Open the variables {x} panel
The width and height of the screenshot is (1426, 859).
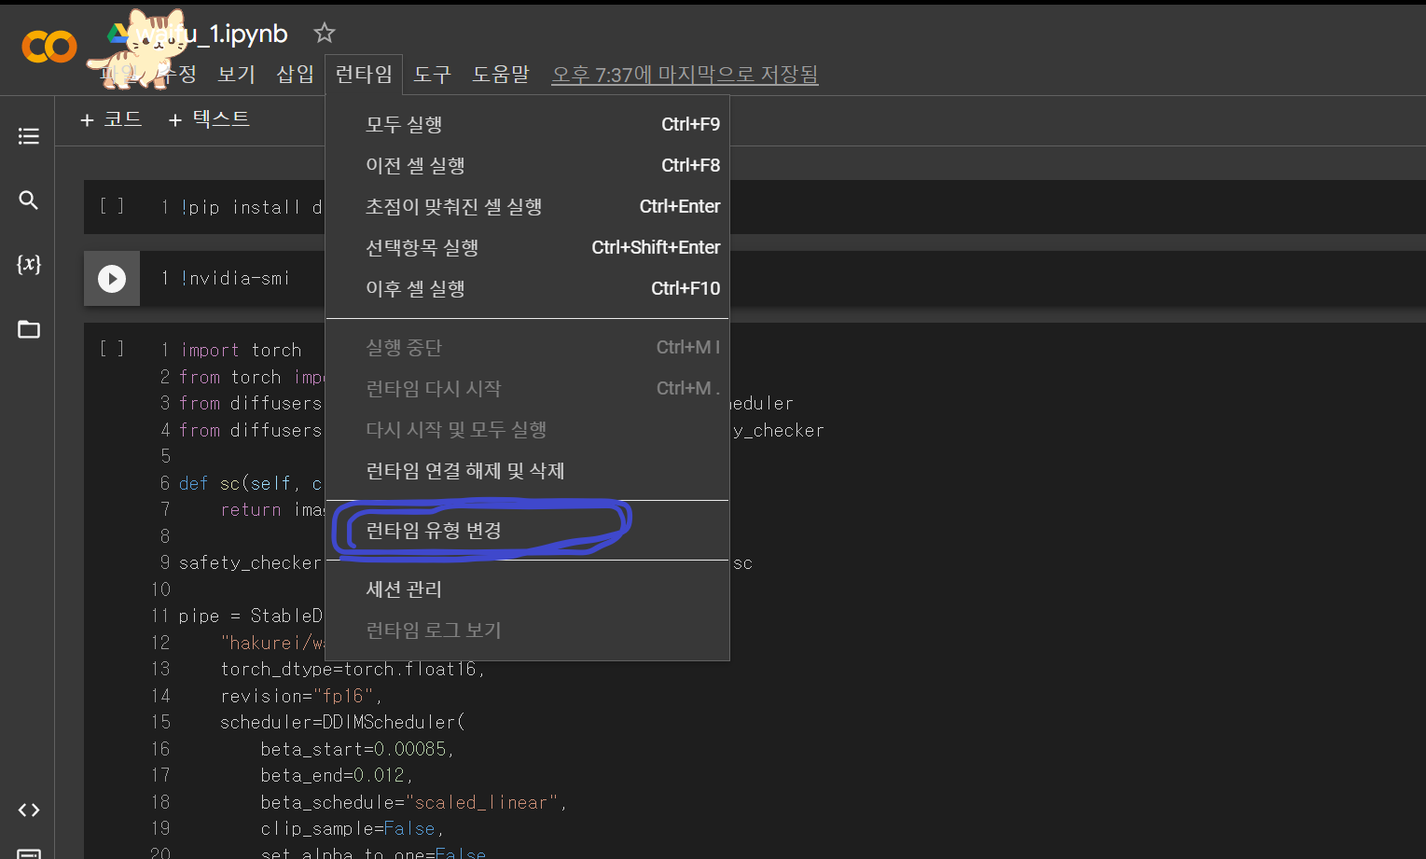click(29, 264)
